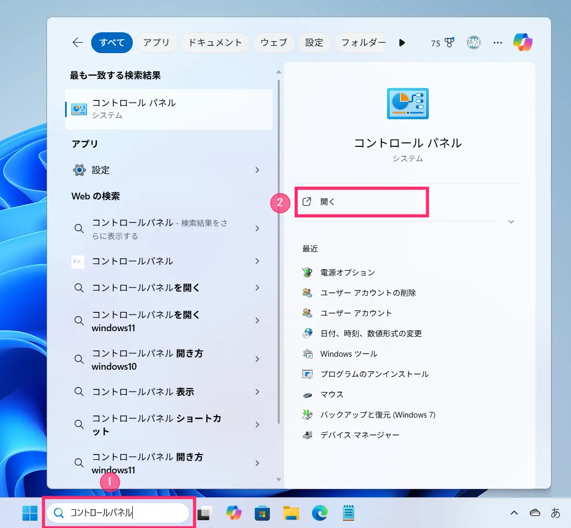The height and width of the screenshot is (528, 571).
Task: Switch to the ウェブ filter tab
Action: pos(274,43)
